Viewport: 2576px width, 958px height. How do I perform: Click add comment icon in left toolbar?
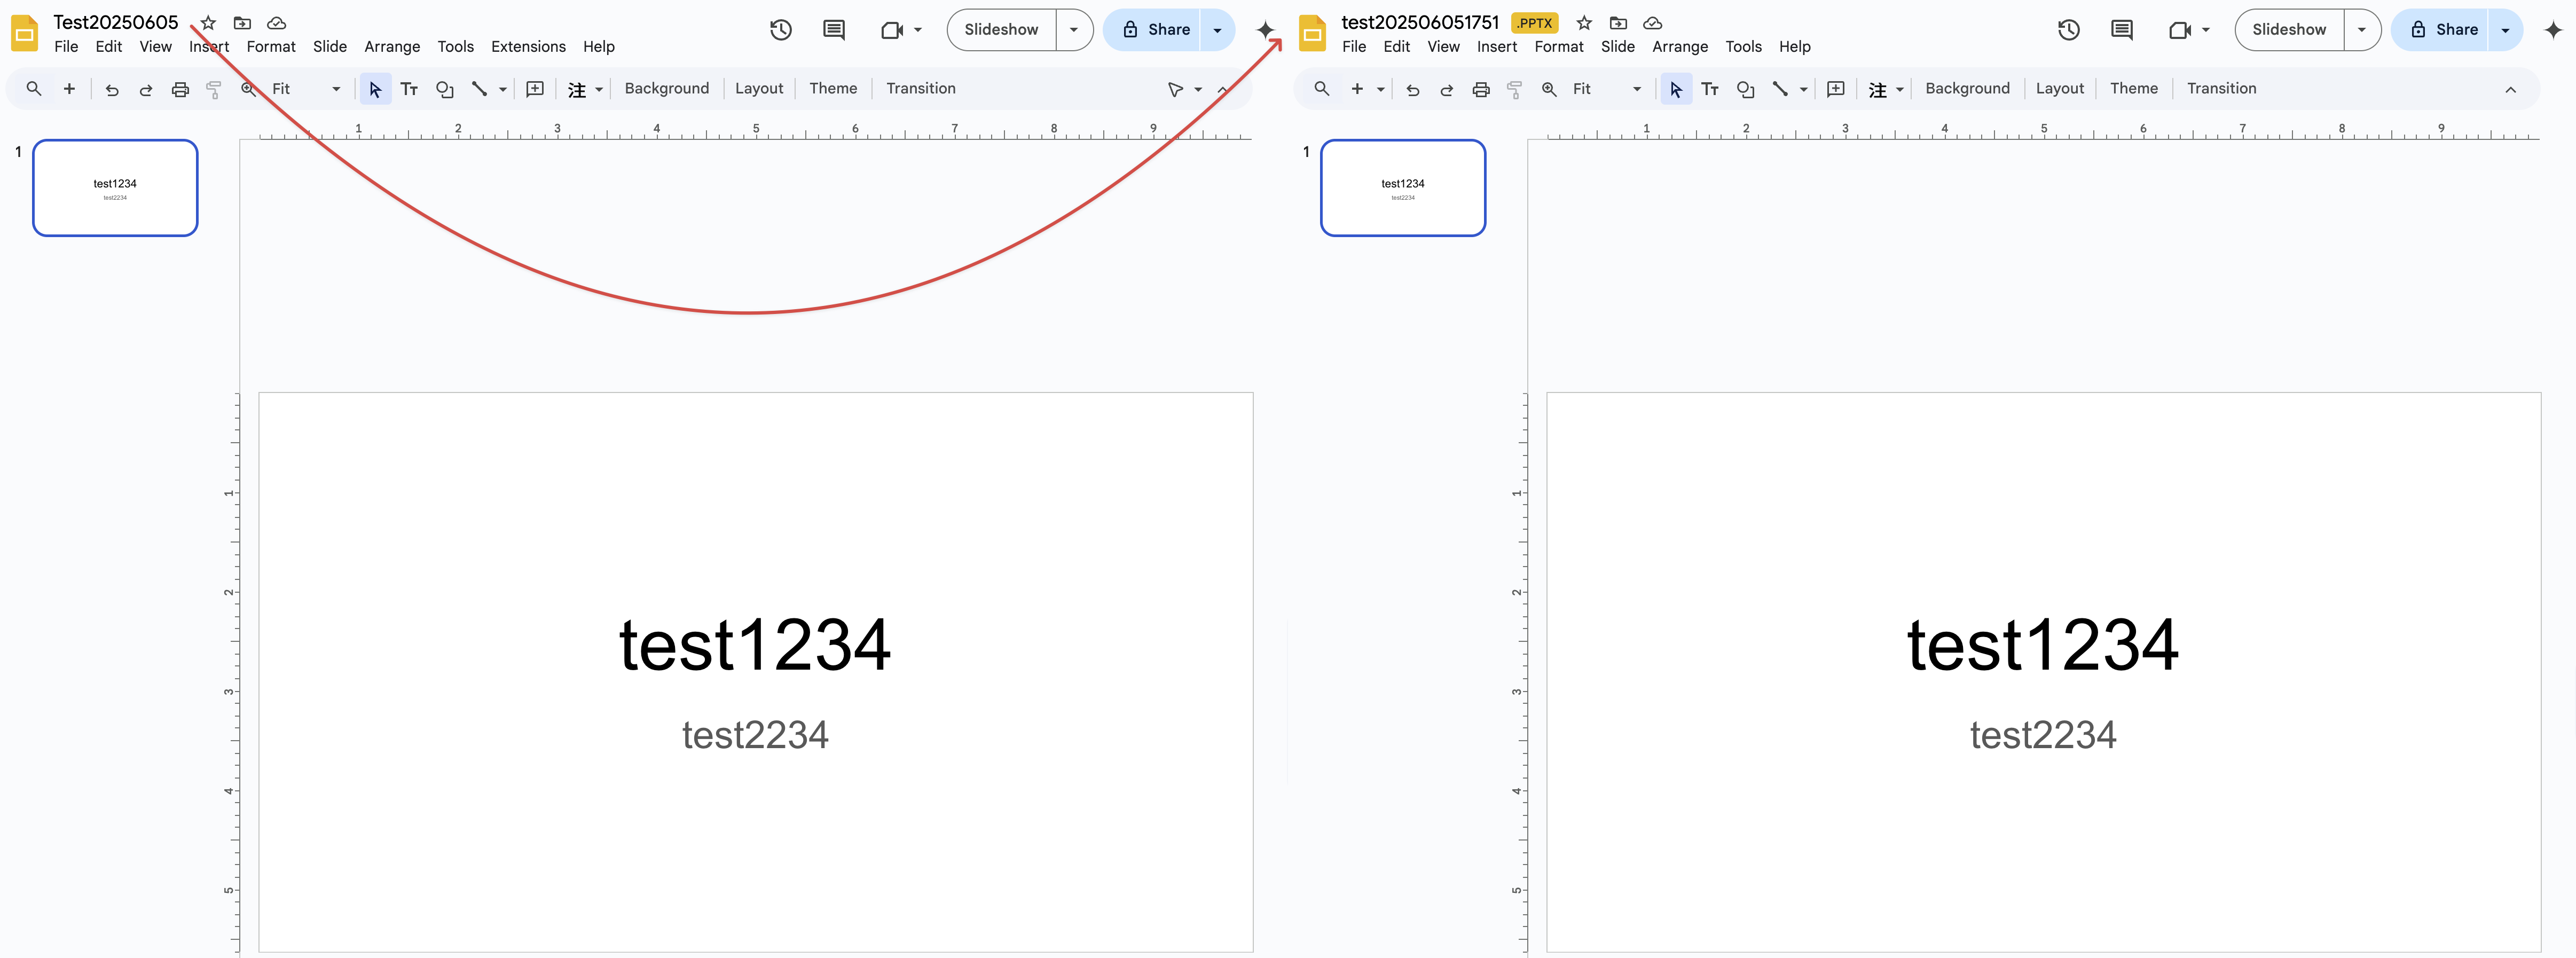tap(535, 89)
